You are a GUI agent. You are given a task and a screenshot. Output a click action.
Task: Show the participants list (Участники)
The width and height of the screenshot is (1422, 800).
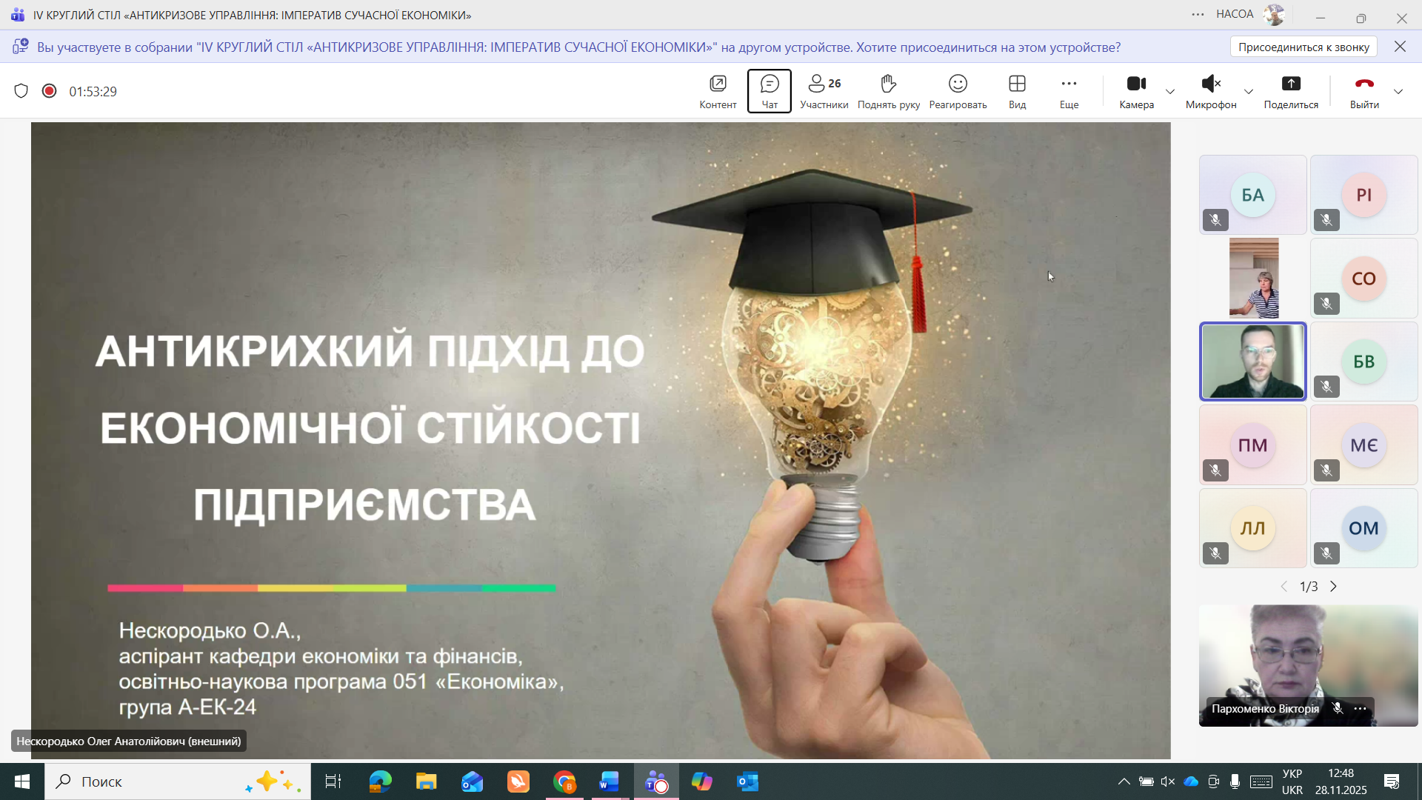(x=824, y=91)
